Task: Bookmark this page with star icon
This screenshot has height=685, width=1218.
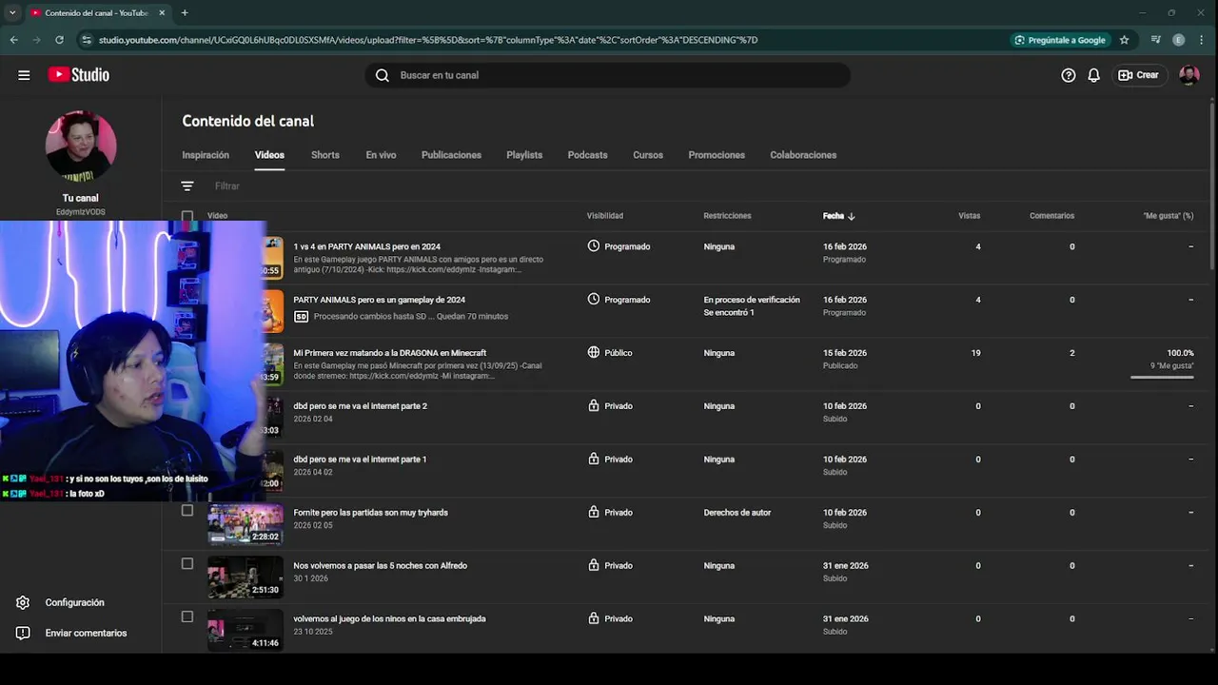Action: click(x=1124, y=40)
